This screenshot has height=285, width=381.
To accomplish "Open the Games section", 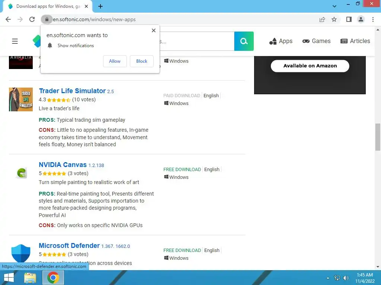I will [316, 41].
